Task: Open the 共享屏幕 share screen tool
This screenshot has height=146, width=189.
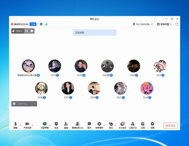Action: tap(45, 124)
